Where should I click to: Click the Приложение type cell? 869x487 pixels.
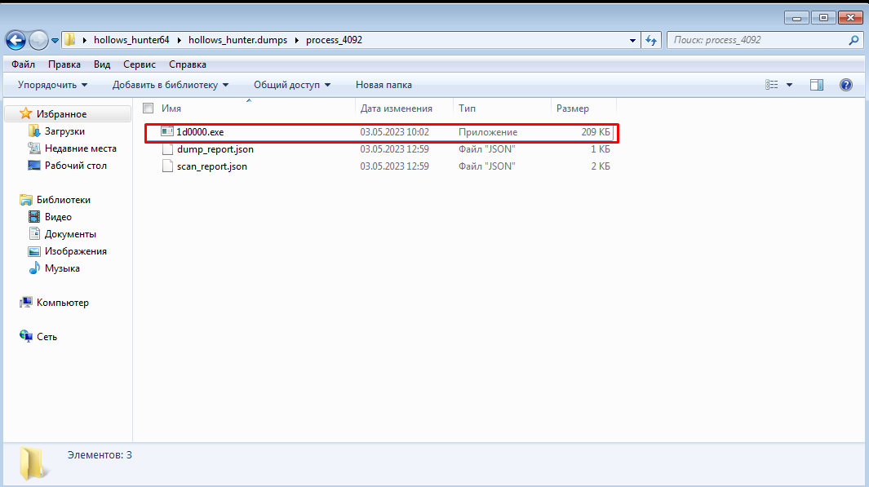pos(488,132)
